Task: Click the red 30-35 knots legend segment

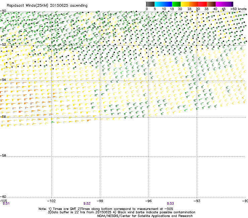Action: 202,4
